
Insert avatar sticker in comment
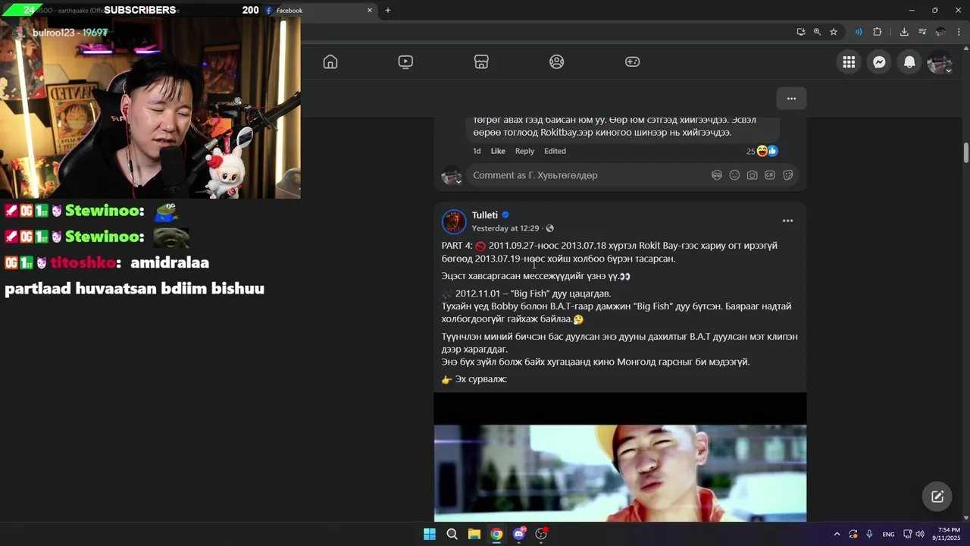tap(717, 175)
